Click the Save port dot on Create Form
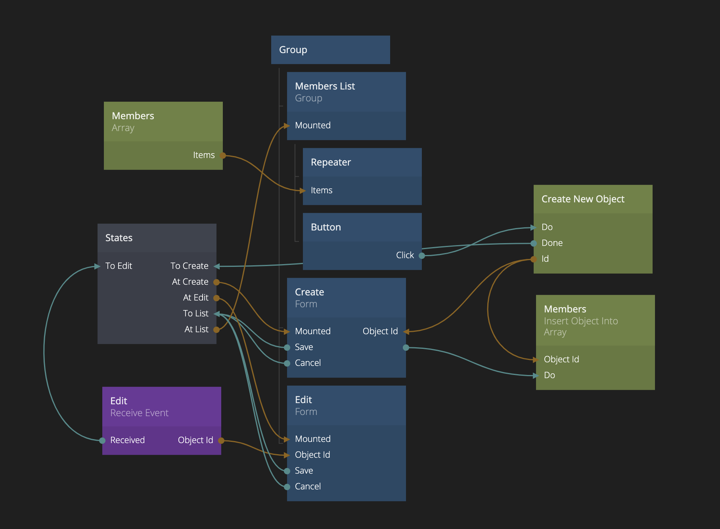Viewport: 720px width, 529px height. point(287,348)
